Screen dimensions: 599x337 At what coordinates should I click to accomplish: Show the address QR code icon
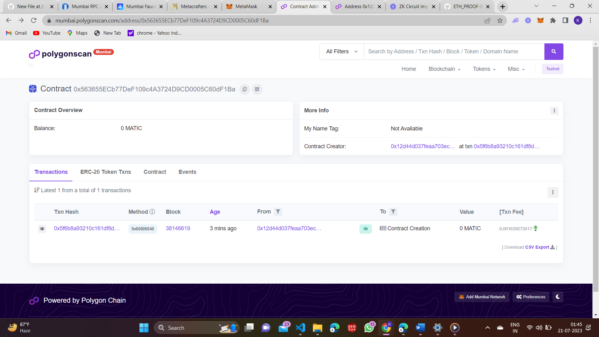tap(257, 89)
